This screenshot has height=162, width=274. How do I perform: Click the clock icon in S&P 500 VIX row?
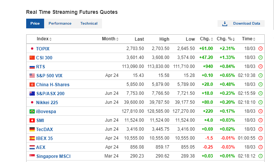(261, 75)
